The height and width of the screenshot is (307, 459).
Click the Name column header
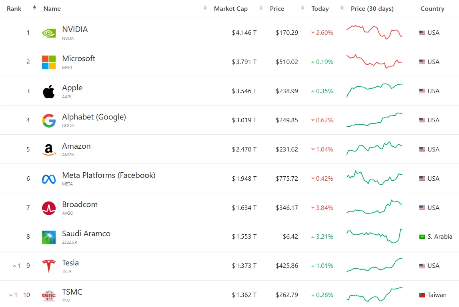point(52,9)
